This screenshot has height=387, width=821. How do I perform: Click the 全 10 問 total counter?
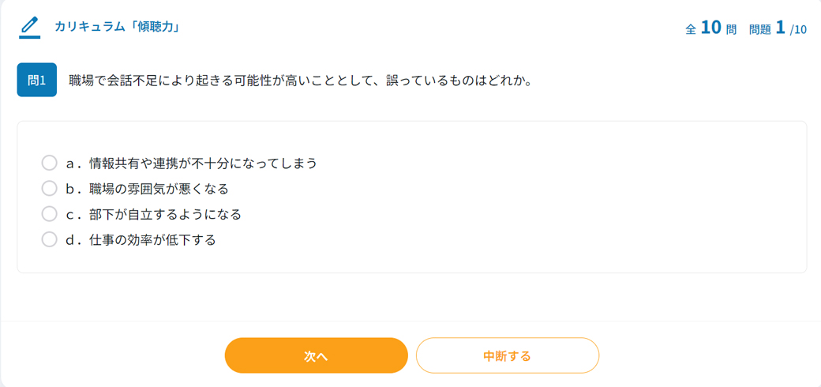(x=711, y=28)
